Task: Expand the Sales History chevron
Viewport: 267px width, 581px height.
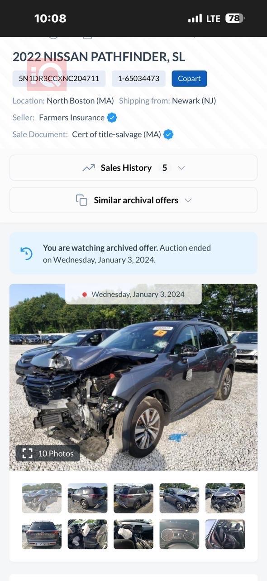Action: (x=181, y=168)
